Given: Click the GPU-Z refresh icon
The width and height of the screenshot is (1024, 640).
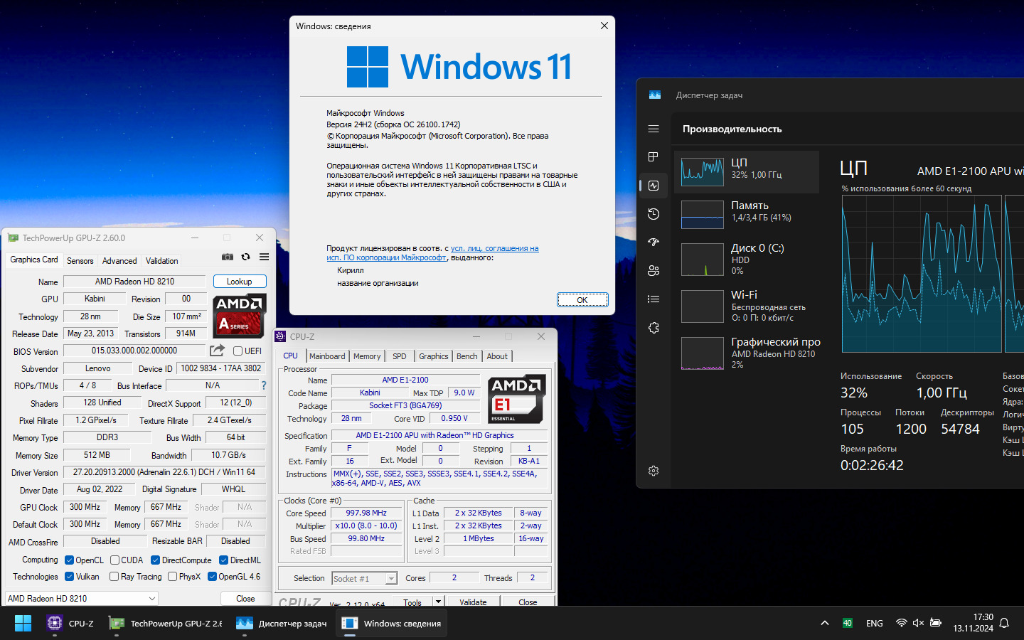Looking at the screenshot, I should pos(246,257).
